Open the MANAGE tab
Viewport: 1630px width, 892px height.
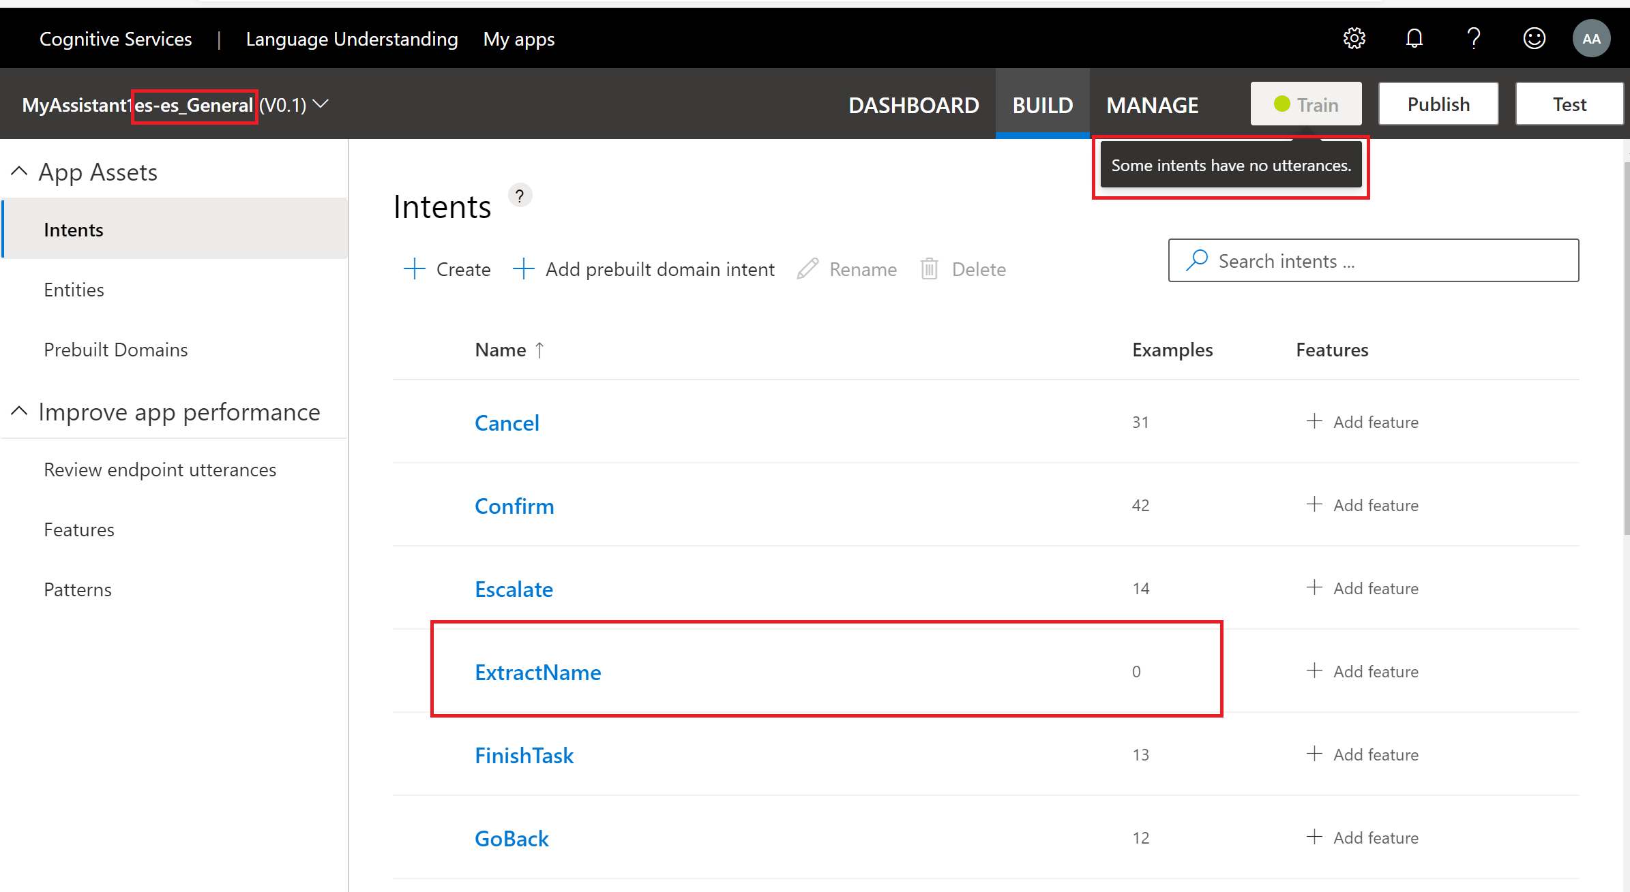[x=1153, y=105]
